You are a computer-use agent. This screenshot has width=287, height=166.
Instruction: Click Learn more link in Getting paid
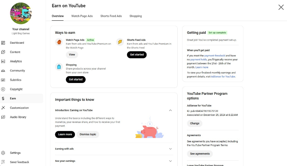click(x=202, y=67)
